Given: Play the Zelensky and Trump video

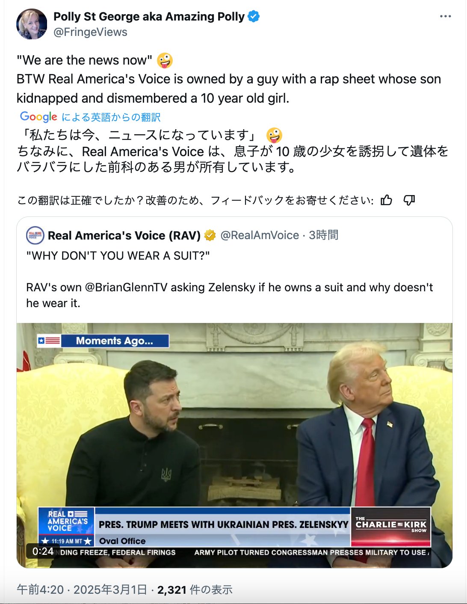Looking at the screenshot, I should 234,445.
